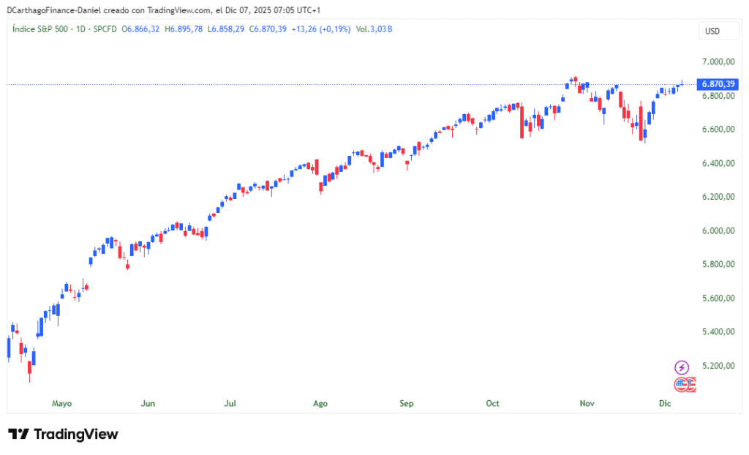Open the 1D timeframe selector in the legend

coord(80,30)
